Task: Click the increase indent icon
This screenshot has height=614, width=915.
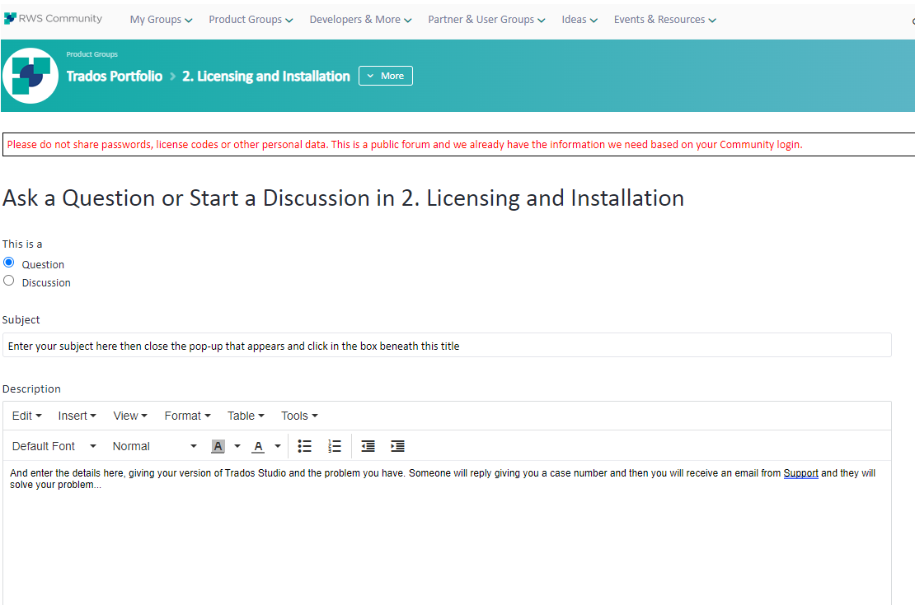Action: (x=397, y=445)
